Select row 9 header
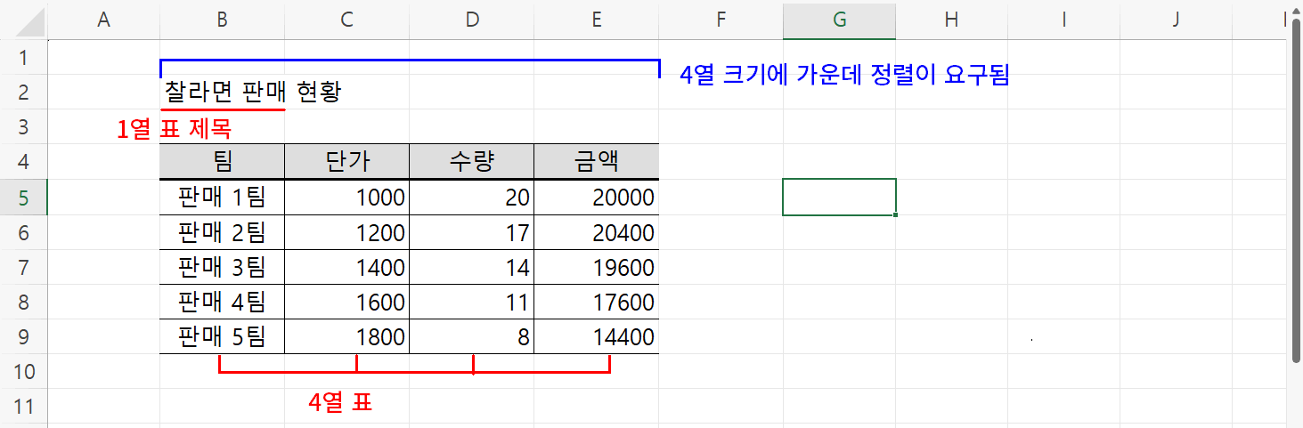Image resolution: width=1303 pixels, height=428 pixels. point(24,336)
